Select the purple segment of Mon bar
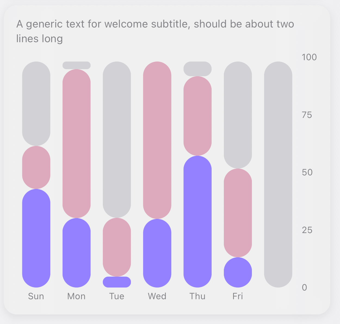Screen dimensions: 340x324 [76, 253]
